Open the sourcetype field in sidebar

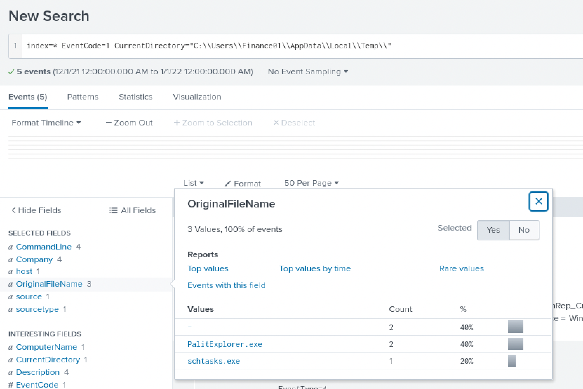37,309
